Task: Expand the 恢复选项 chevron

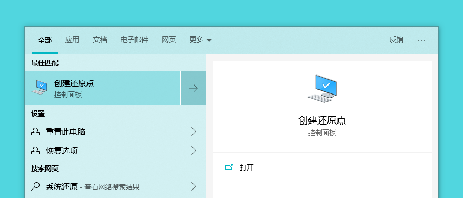Action: [194, 150]
